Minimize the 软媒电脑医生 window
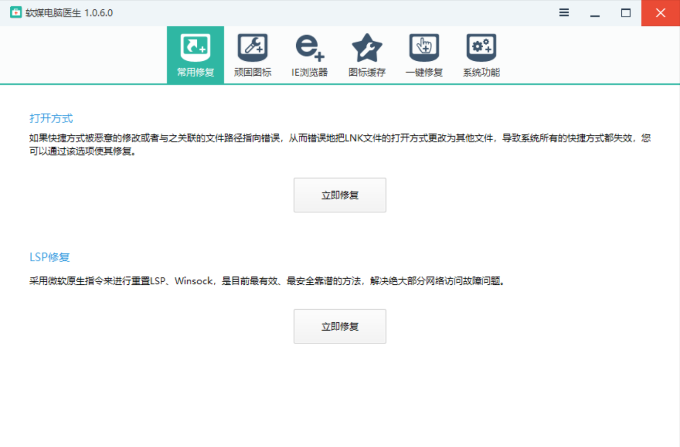The height and width of the screenshot is (447, 680). [x=595, y=13]
